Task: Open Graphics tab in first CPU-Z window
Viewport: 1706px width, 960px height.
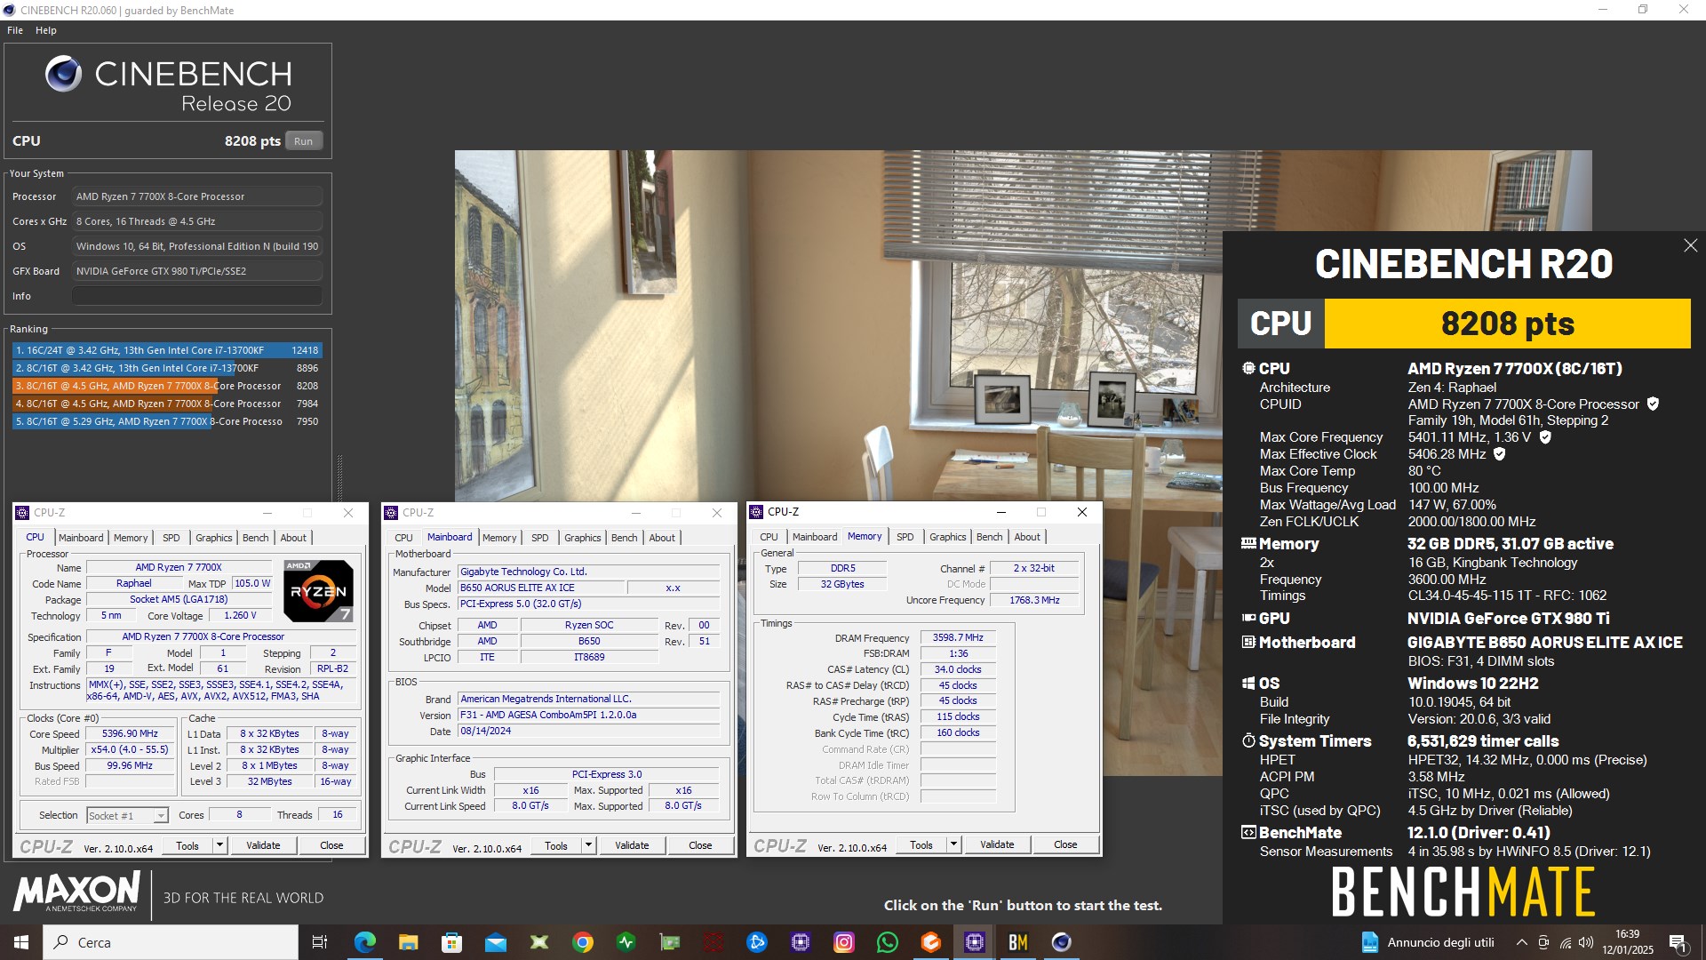Action: click(x=214, y=538)
